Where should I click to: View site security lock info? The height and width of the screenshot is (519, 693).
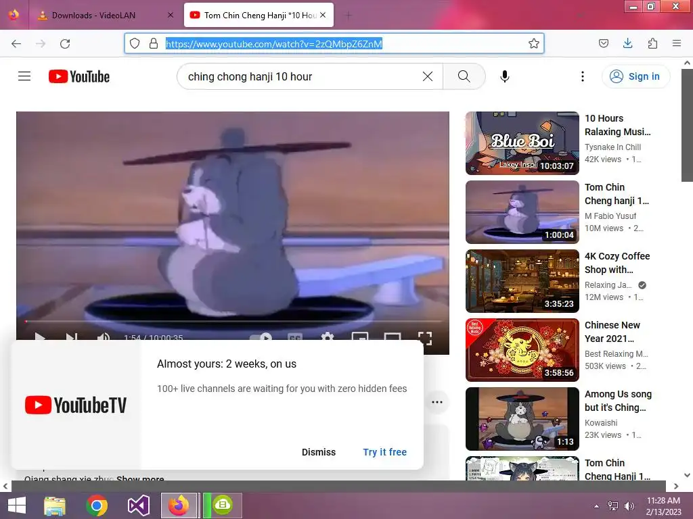[x=154, y=43]
